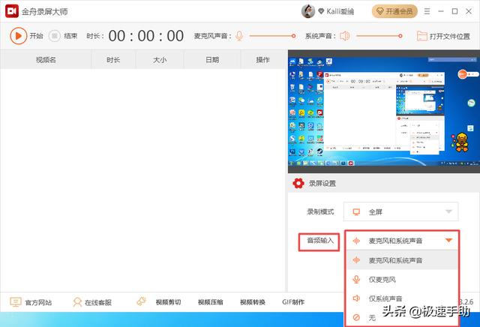Click the red gear 录屏设置 icon
The image size is (480, 327).
pos(298,183)
